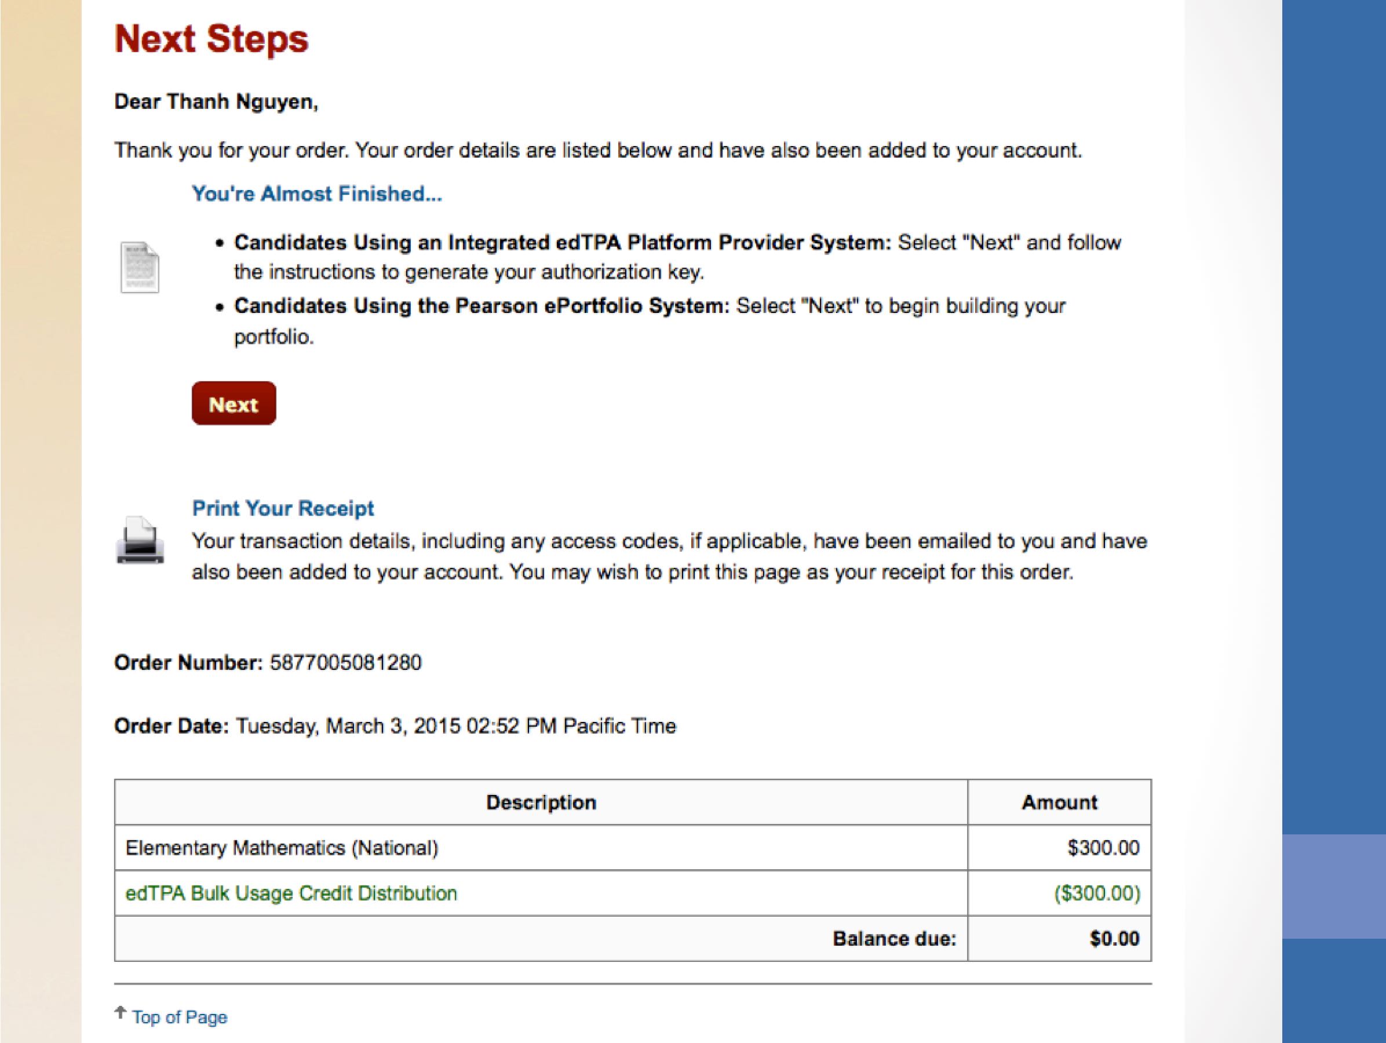The image size is (1386, 1043).
Task: Click the up arrow beside Top of Page
Action: point(121,1012)
